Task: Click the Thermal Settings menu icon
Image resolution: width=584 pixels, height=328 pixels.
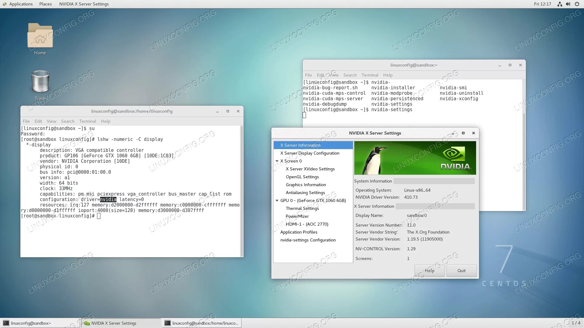Action: [x=302, y=208]
